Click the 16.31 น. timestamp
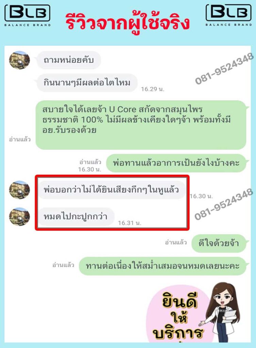The height and width of the screenshot is (348, 256). (x=130, y=223)
